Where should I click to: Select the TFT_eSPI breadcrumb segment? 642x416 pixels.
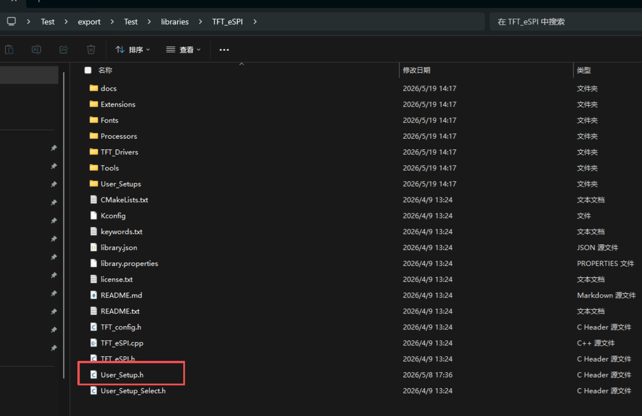pos(228,22)
